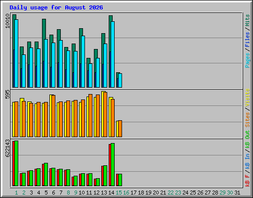
Task: Select day 26 on the date axis
Action: pos(200,193)
